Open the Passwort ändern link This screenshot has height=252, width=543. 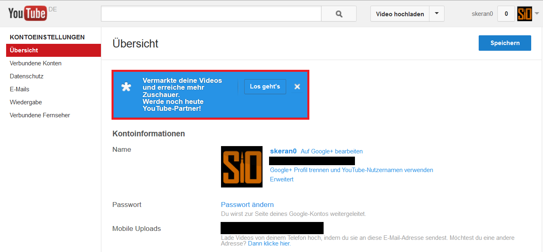pyautogui.click(x=247, y=205)
